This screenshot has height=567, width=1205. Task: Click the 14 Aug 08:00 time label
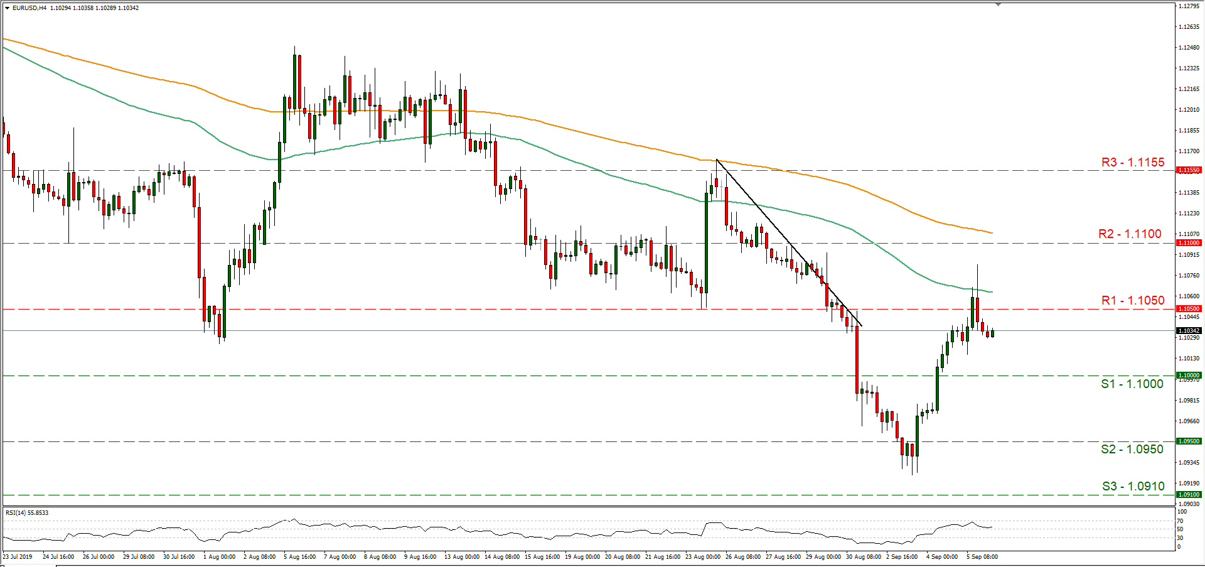[501, 557]
